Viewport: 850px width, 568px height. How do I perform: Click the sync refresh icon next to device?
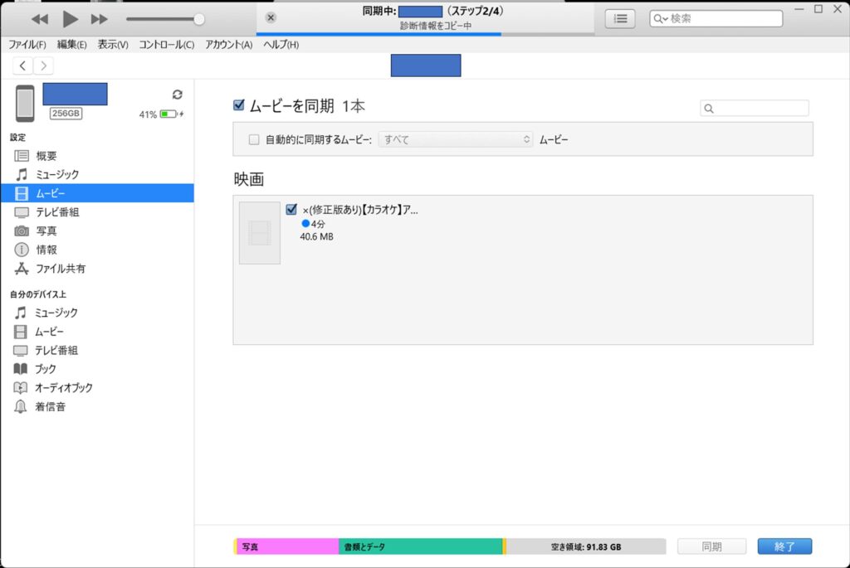click(177, 95)
